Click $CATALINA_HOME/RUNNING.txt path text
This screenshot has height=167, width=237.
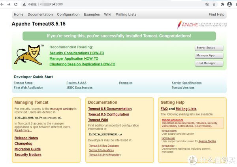click(105, 134)
